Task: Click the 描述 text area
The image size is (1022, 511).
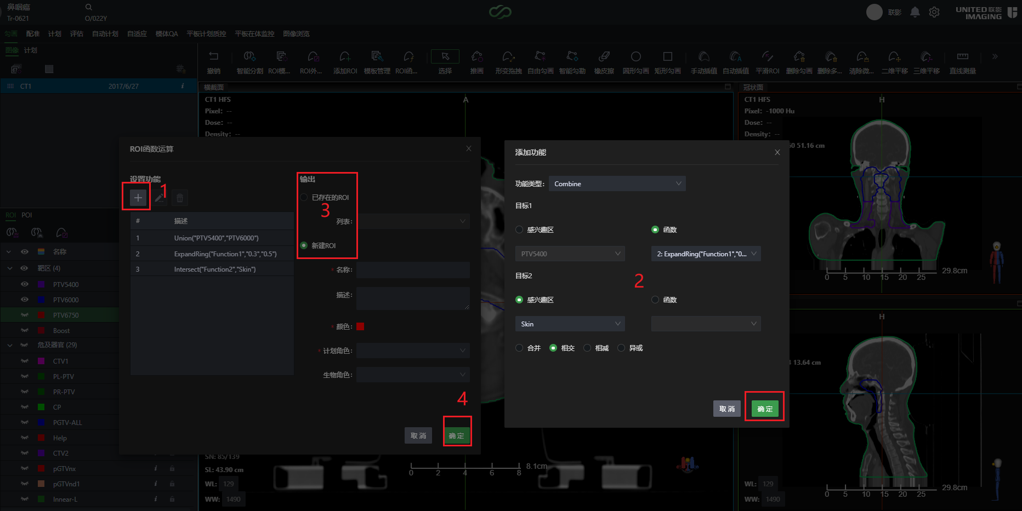Action: click(413, 298)
